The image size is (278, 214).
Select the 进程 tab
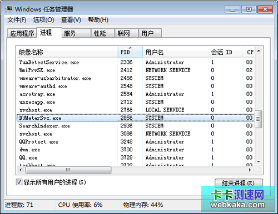pos(49,33)
